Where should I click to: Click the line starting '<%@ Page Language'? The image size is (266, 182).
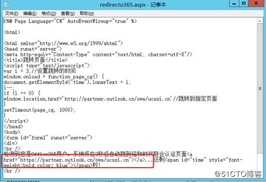[x=70, y=21]
